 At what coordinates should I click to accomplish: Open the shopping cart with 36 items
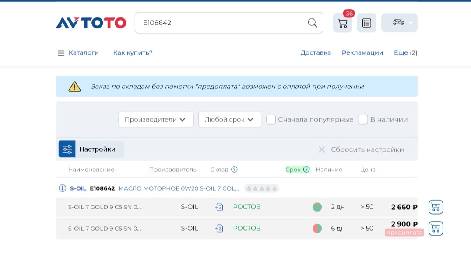point(343,23)
